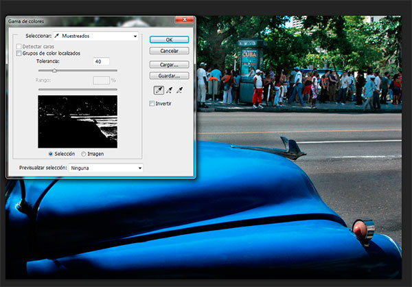Click the Gama de colores title bar
The image size is (412, 287).
point(91,21)
